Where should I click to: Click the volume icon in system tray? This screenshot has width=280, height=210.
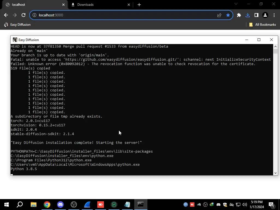click(245, 205)
